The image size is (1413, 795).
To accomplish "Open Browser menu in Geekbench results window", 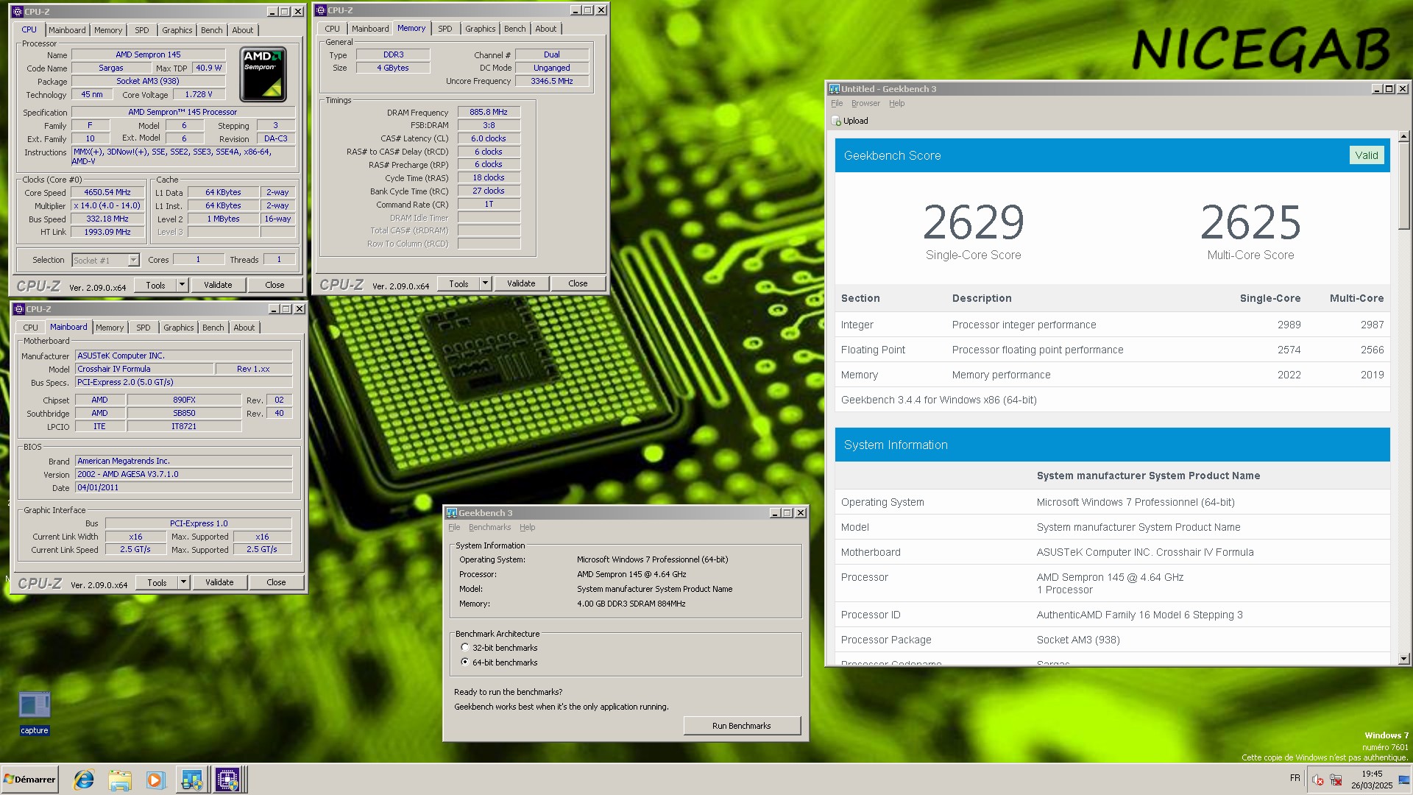I will (x=865, y=103).
